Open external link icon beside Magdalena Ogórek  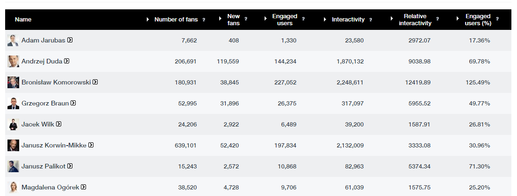83,187
